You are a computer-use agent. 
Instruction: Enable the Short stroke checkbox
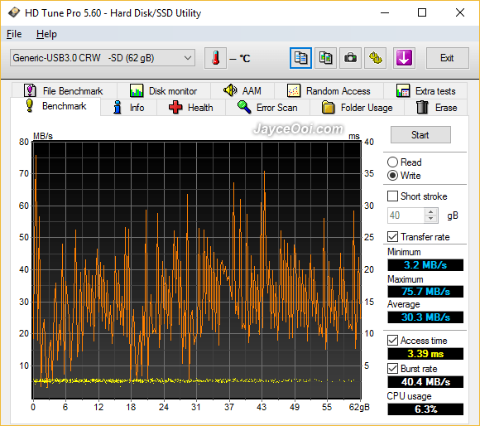pyautogui.click(x=392, y=196)
